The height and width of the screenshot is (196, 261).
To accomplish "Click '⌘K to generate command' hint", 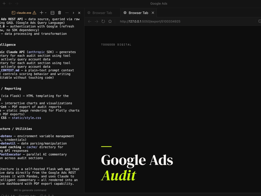I will [30, 190].
